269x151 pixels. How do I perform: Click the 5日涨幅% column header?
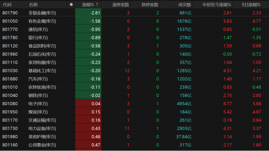point(251,5)
